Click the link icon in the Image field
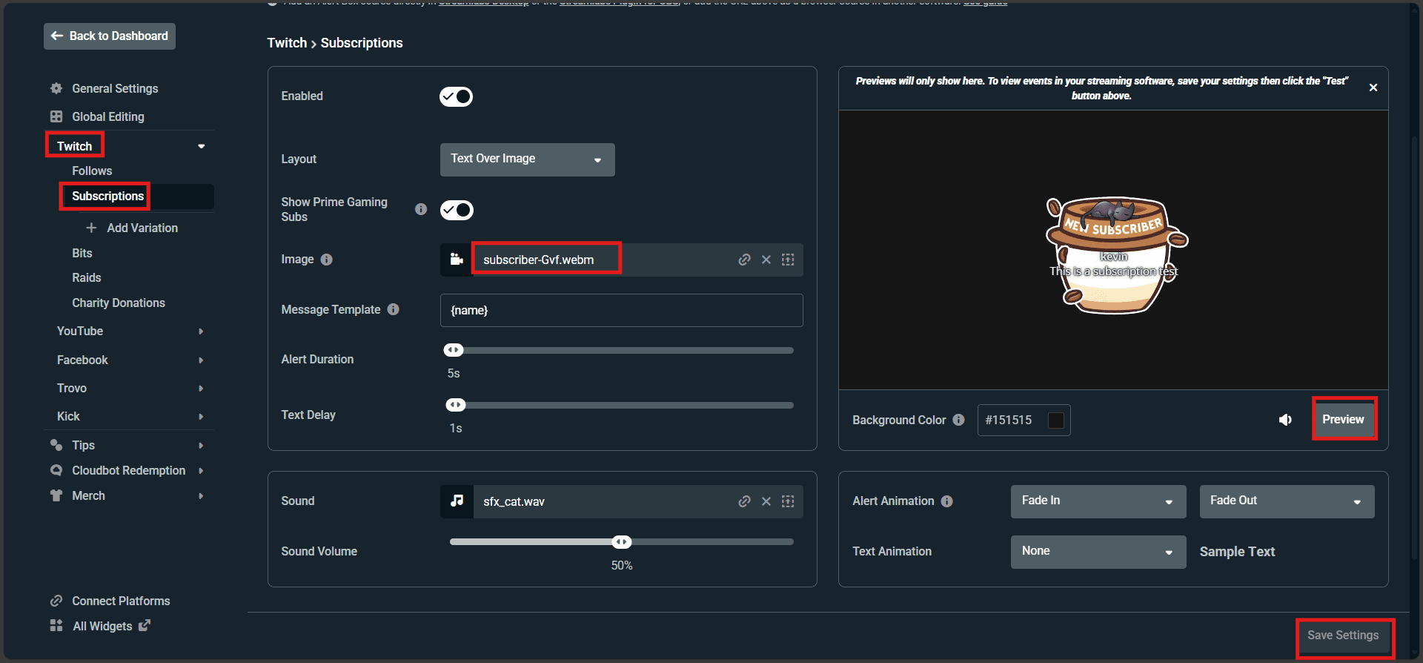The image size is (1423, 663). click(745, 260)
